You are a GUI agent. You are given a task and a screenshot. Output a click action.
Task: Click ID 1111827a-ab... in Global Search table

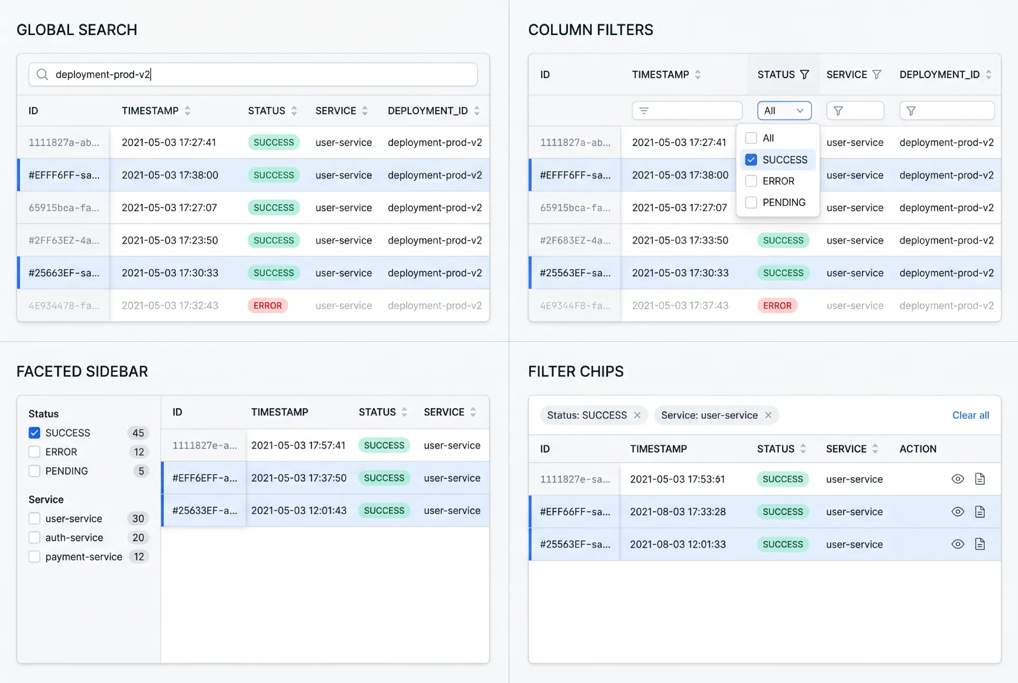[x=64, y=143]
